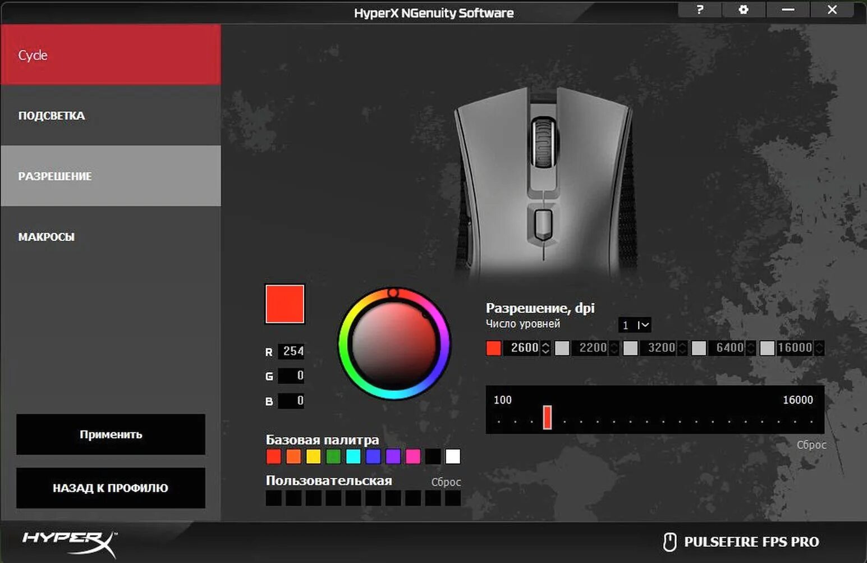Pick orange from the Базовая палитра

coord(293,456)
